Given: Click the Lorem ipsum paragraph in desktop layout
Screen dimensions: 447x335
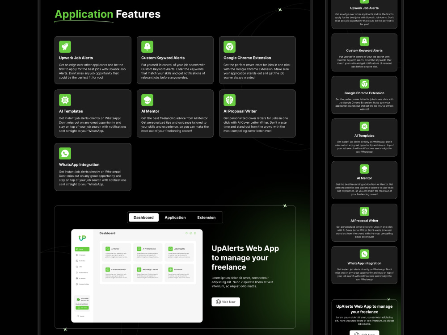Looking at the screenshot, I should [x=242, y=282].
